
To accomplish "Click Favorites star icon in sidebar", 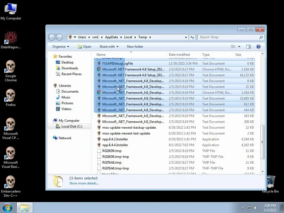I will 55,56.
